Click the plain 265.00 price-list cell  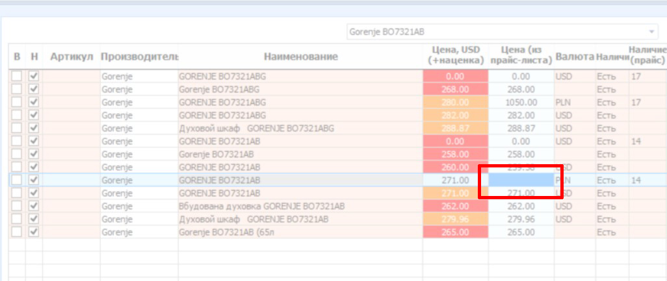pos(521,232)
